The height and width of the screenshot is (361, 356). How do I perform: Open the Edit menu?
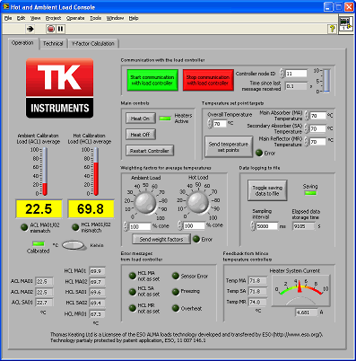21,18
